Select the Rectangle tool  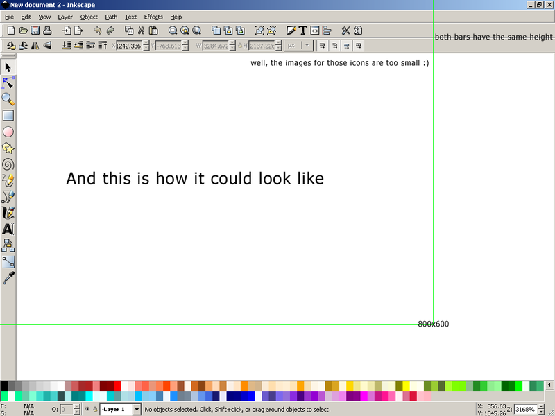pos(8,115)
